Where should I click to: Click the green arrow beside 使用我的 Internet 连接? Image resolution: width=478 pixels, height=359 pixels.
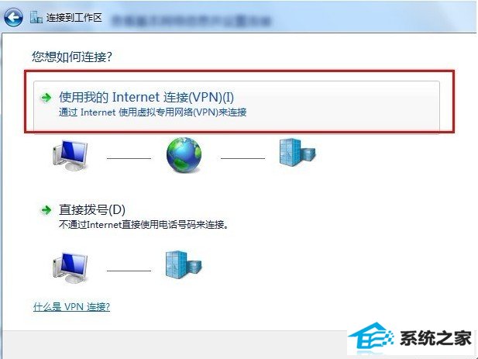coord(46,98)
